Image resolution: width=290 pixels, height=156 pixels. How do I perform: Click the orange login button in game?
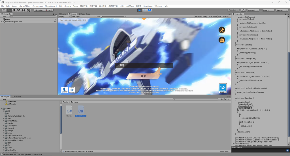pos(143,76)
